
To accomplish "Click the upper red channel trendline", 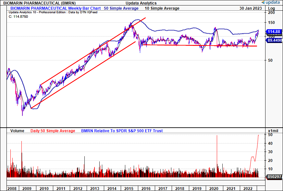I will click(93, 51).
